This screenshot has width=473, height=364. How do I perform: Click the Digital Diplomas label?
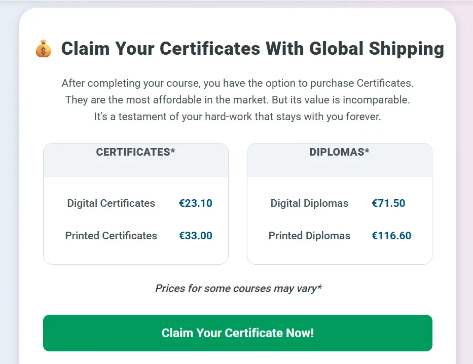309,203
